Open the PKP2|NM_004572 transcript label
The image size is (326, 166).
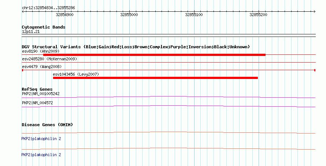point(37,103)
